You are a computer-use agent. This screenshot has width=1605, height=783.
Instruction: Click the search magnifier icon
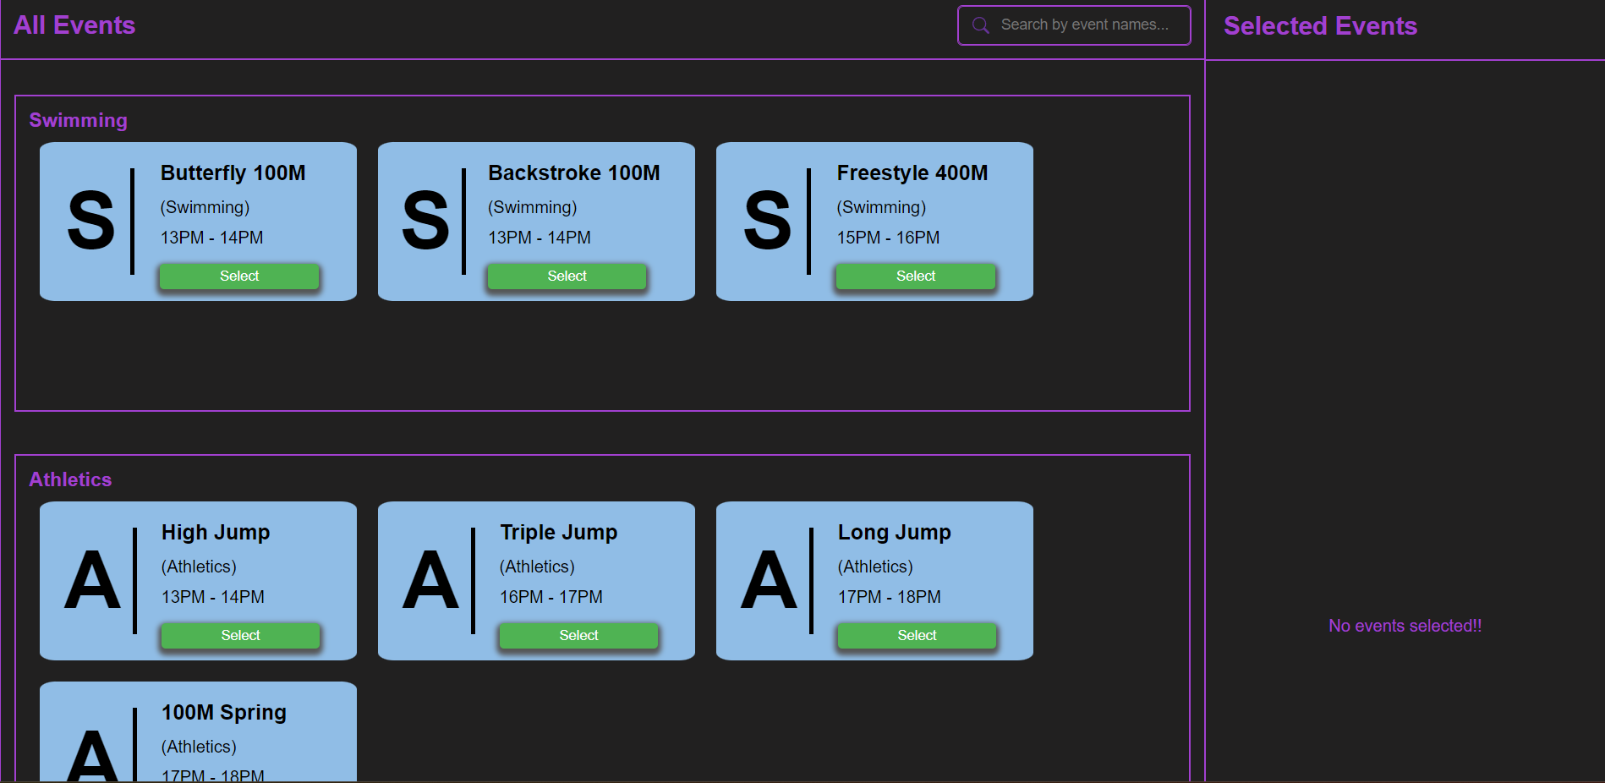coord(981,25)
